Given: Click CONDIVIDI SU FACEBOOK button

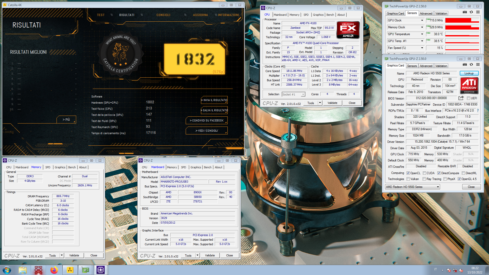Looking at the screenshot, I should [207, 120].
